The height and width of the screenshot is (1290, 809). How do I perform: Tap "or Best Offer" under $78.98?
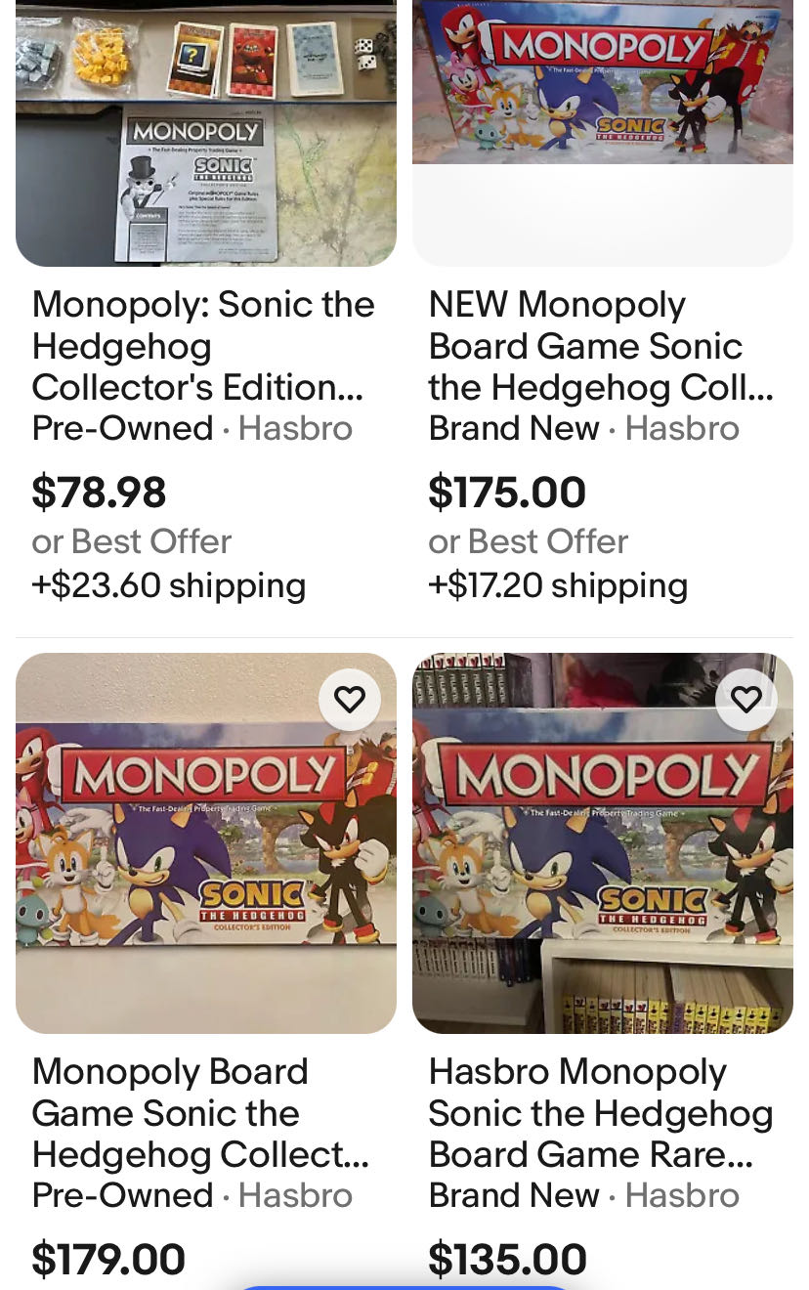tap(131, 540)
